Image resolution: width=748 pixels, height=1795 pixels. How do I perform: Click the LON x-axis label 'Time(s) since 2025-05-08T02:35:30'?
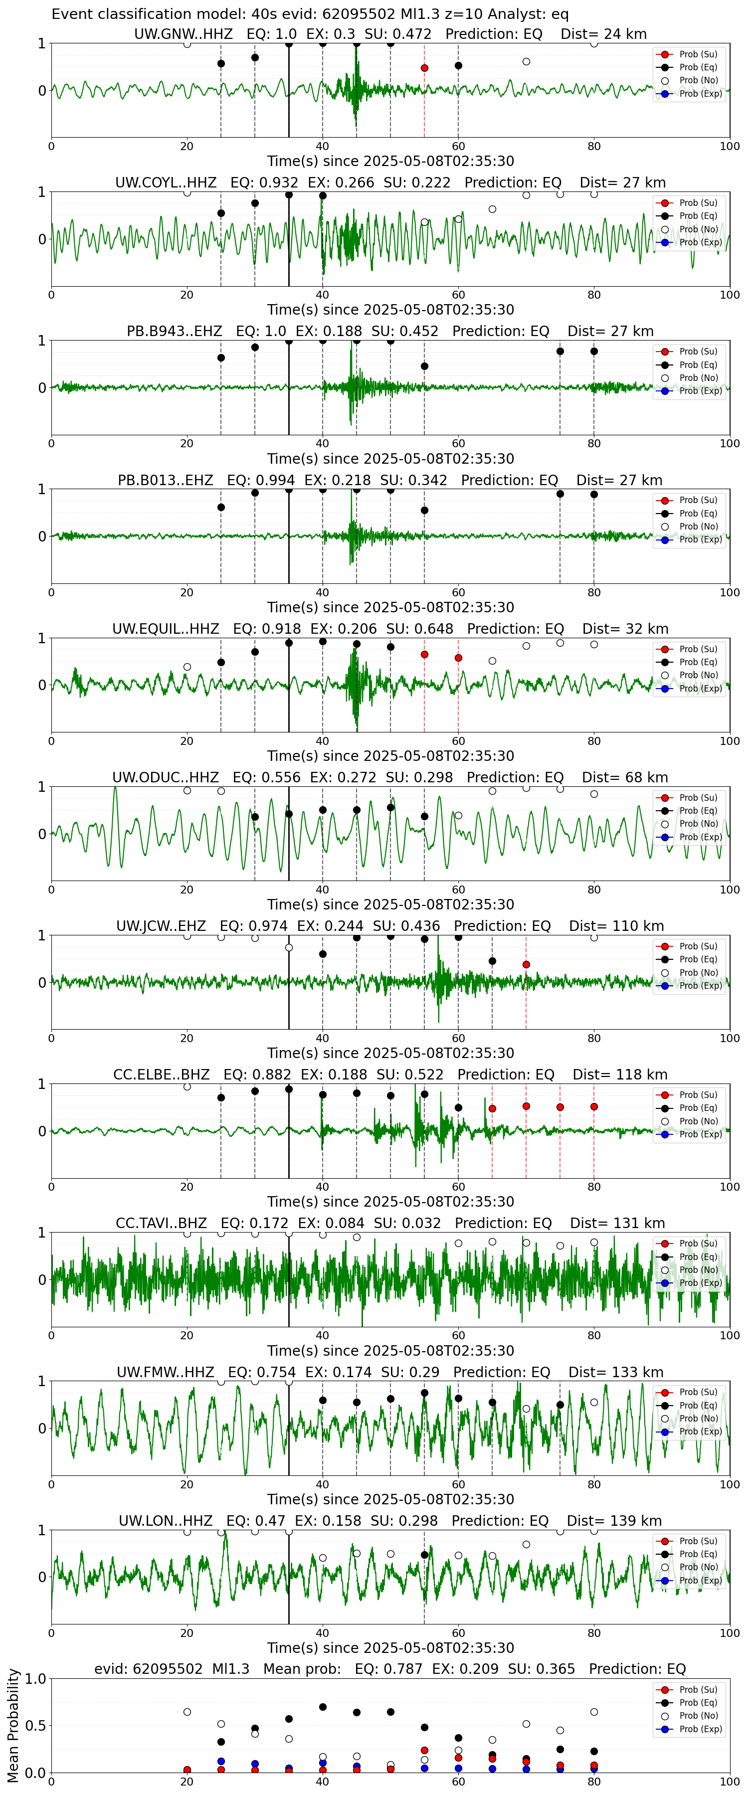(390, 1648)
